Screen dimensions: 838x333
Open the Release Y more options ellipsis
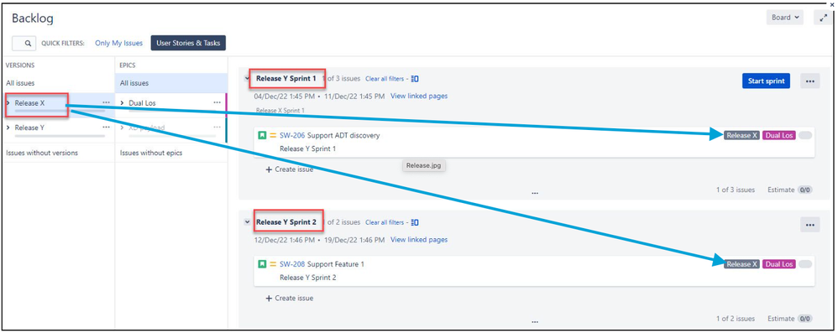coord(106,127)
